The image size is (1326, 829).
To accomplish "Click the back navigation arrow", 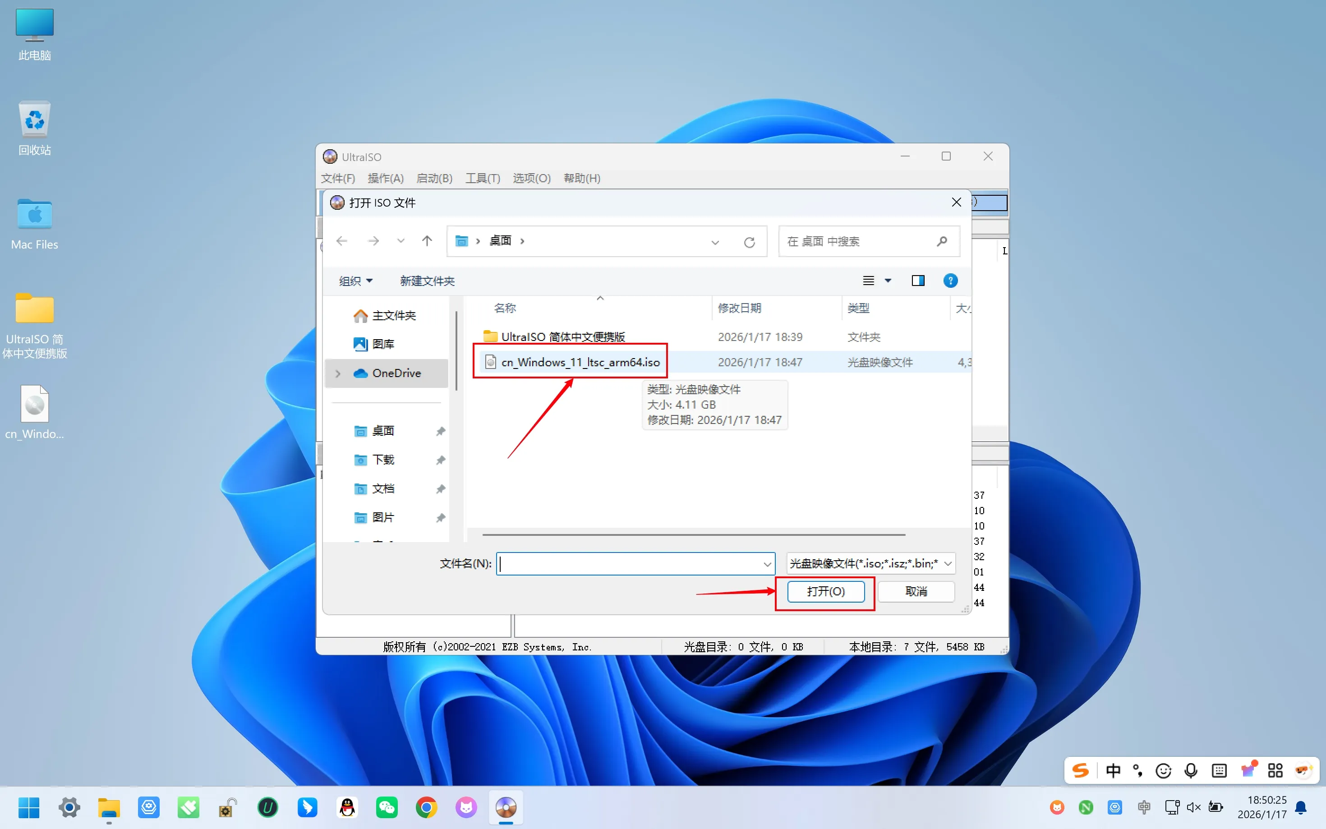I will [342, 241].
